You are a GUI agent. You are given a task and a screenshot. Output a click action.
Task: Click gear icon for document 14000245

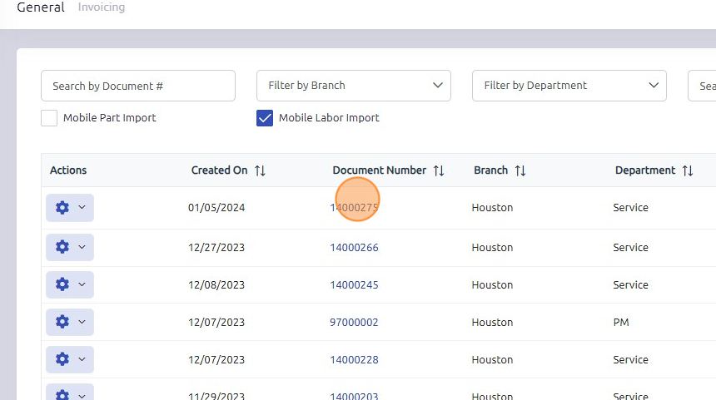[62, 284]
